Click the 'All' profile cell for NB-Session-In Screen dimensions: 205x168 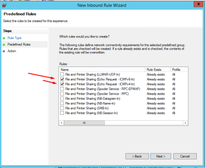click(x=174, y=113)
